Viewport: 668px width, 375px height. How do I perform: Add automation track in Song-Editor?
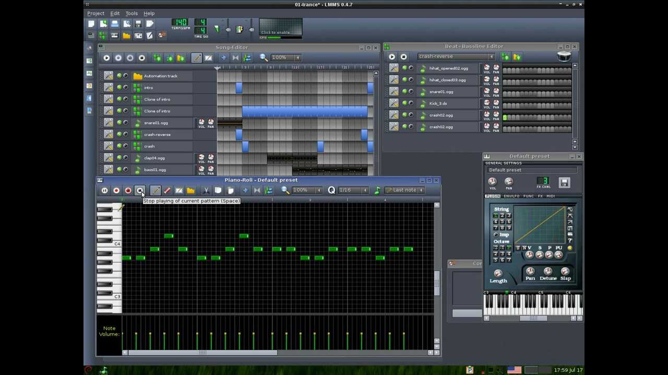pyautogui.click(x=181, y=58)
